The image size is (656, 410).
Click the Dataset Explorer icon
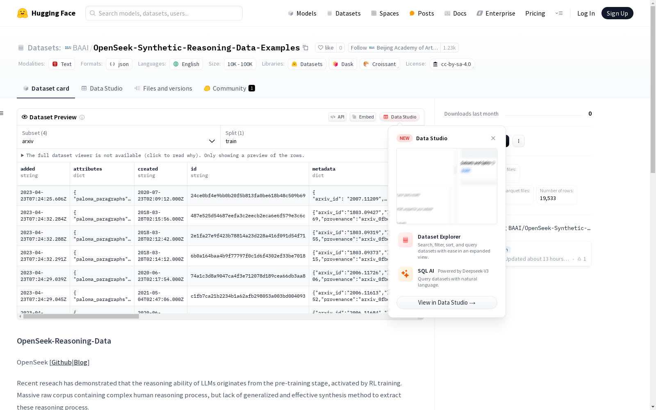tap(405, 240)
